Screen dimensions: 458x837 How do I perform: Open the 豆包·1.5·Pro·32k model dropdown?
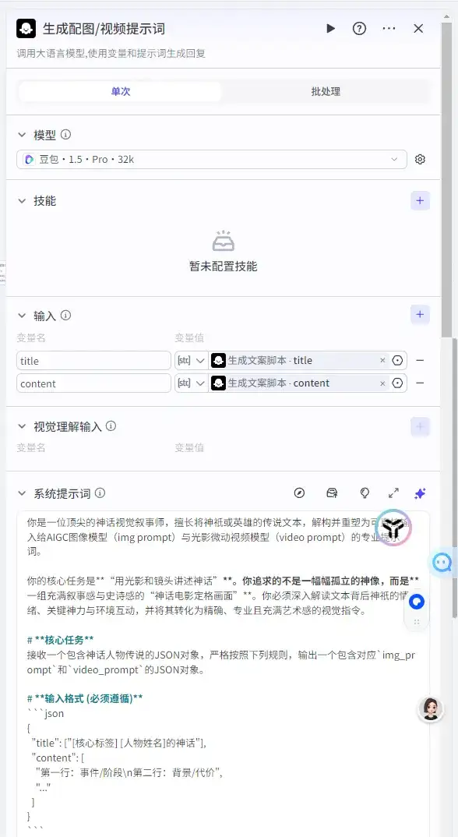coord(211,159)
